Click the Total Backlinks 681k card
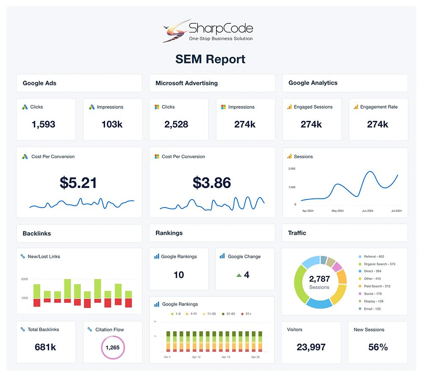Viewport: 423px width, 379px height. [x=46, y=342]
